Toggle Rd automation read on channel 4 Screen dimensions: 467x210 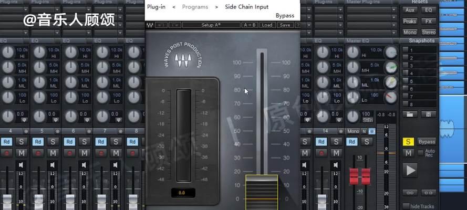(6, 142)
